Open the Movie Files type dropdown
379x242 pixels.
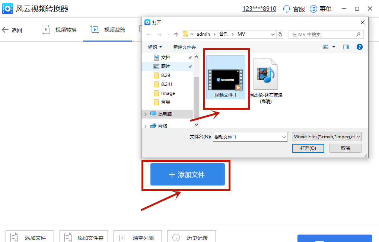[x=327, y=137]
